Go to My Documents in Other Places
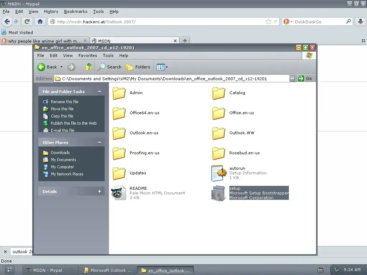 pyautogui.click(x=63, y=160)
